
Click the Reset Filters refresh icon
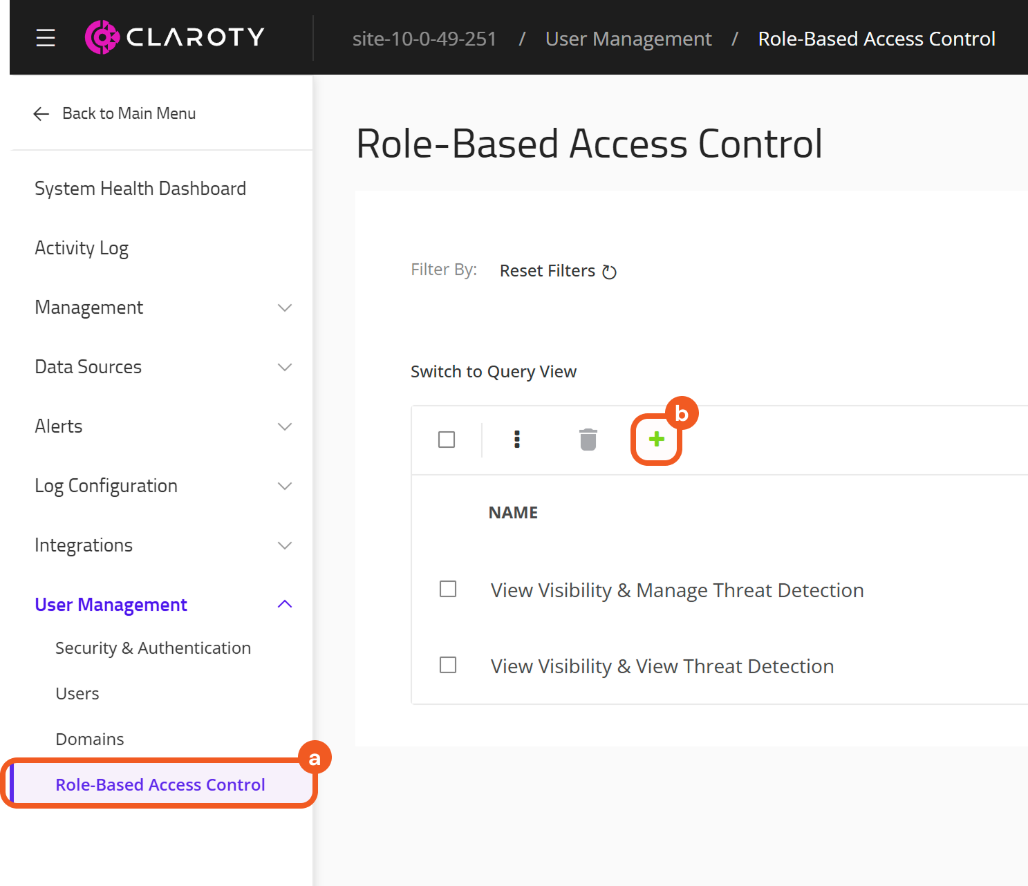pyautogui.click(x=609, y=272)
